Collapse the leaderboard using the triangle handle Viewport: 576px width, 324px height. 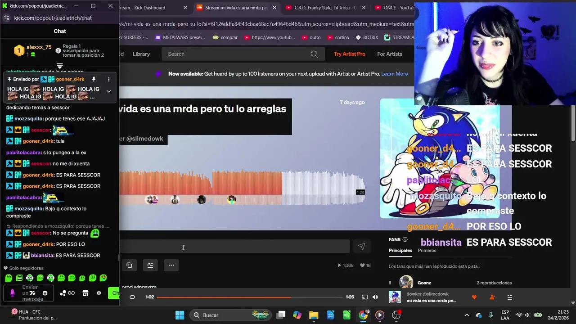click(59, 66)
